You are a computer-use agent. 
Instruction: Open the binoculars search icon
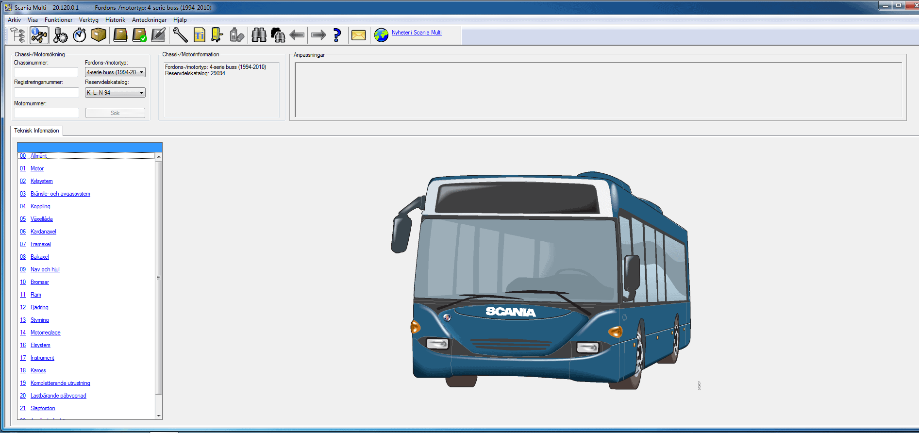259,35
